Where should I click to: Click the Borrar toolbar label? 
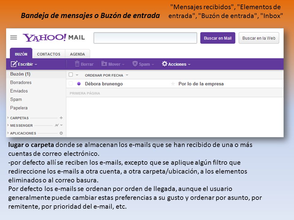[87, 64]
